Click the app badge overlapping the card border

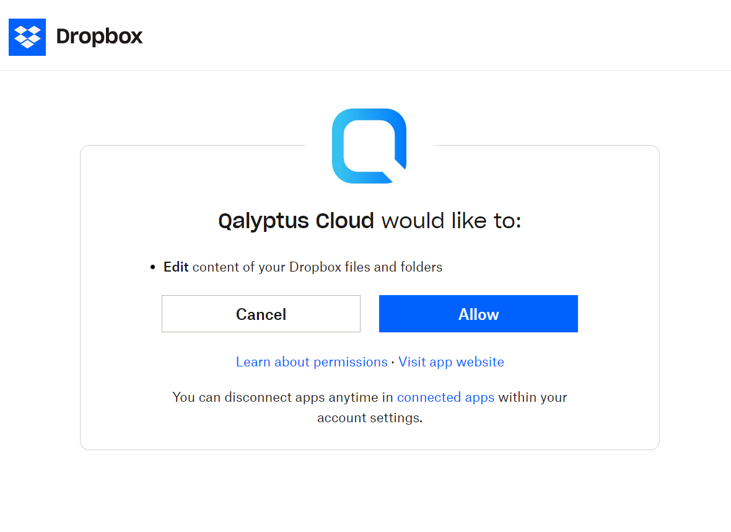click(369, 146)
